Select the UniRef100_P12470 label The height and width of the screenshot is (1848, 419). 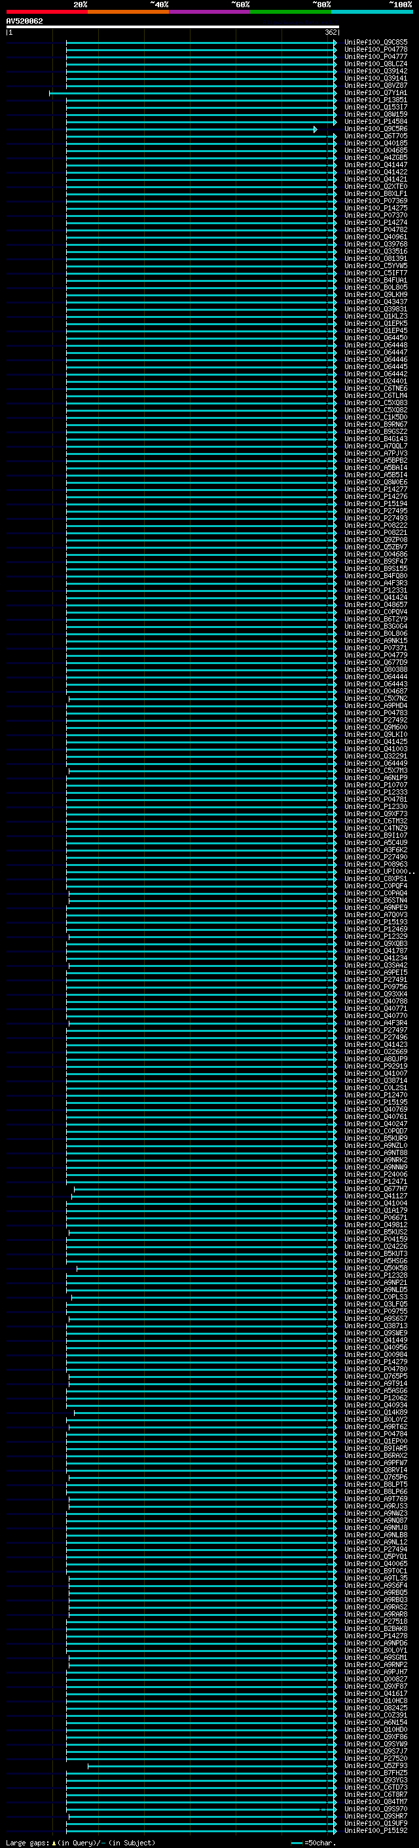point(375,1095)
